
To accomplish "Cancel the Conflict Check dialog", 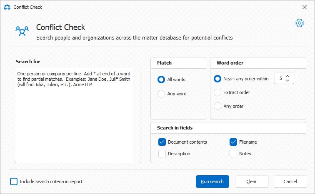I will (290, 182).
